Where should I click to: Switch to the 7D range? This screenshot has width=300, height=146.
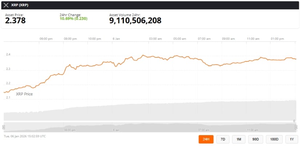point(223,139)
